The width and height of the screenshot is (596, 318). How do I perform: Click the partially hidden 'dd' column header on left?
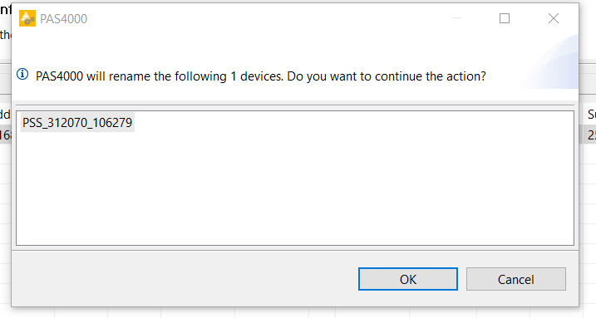tap(5, 115)
